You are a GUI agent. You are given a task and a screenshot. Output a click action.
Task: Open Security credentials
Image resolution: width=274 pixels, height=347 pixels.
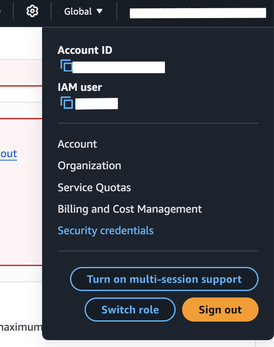[105, 231]
